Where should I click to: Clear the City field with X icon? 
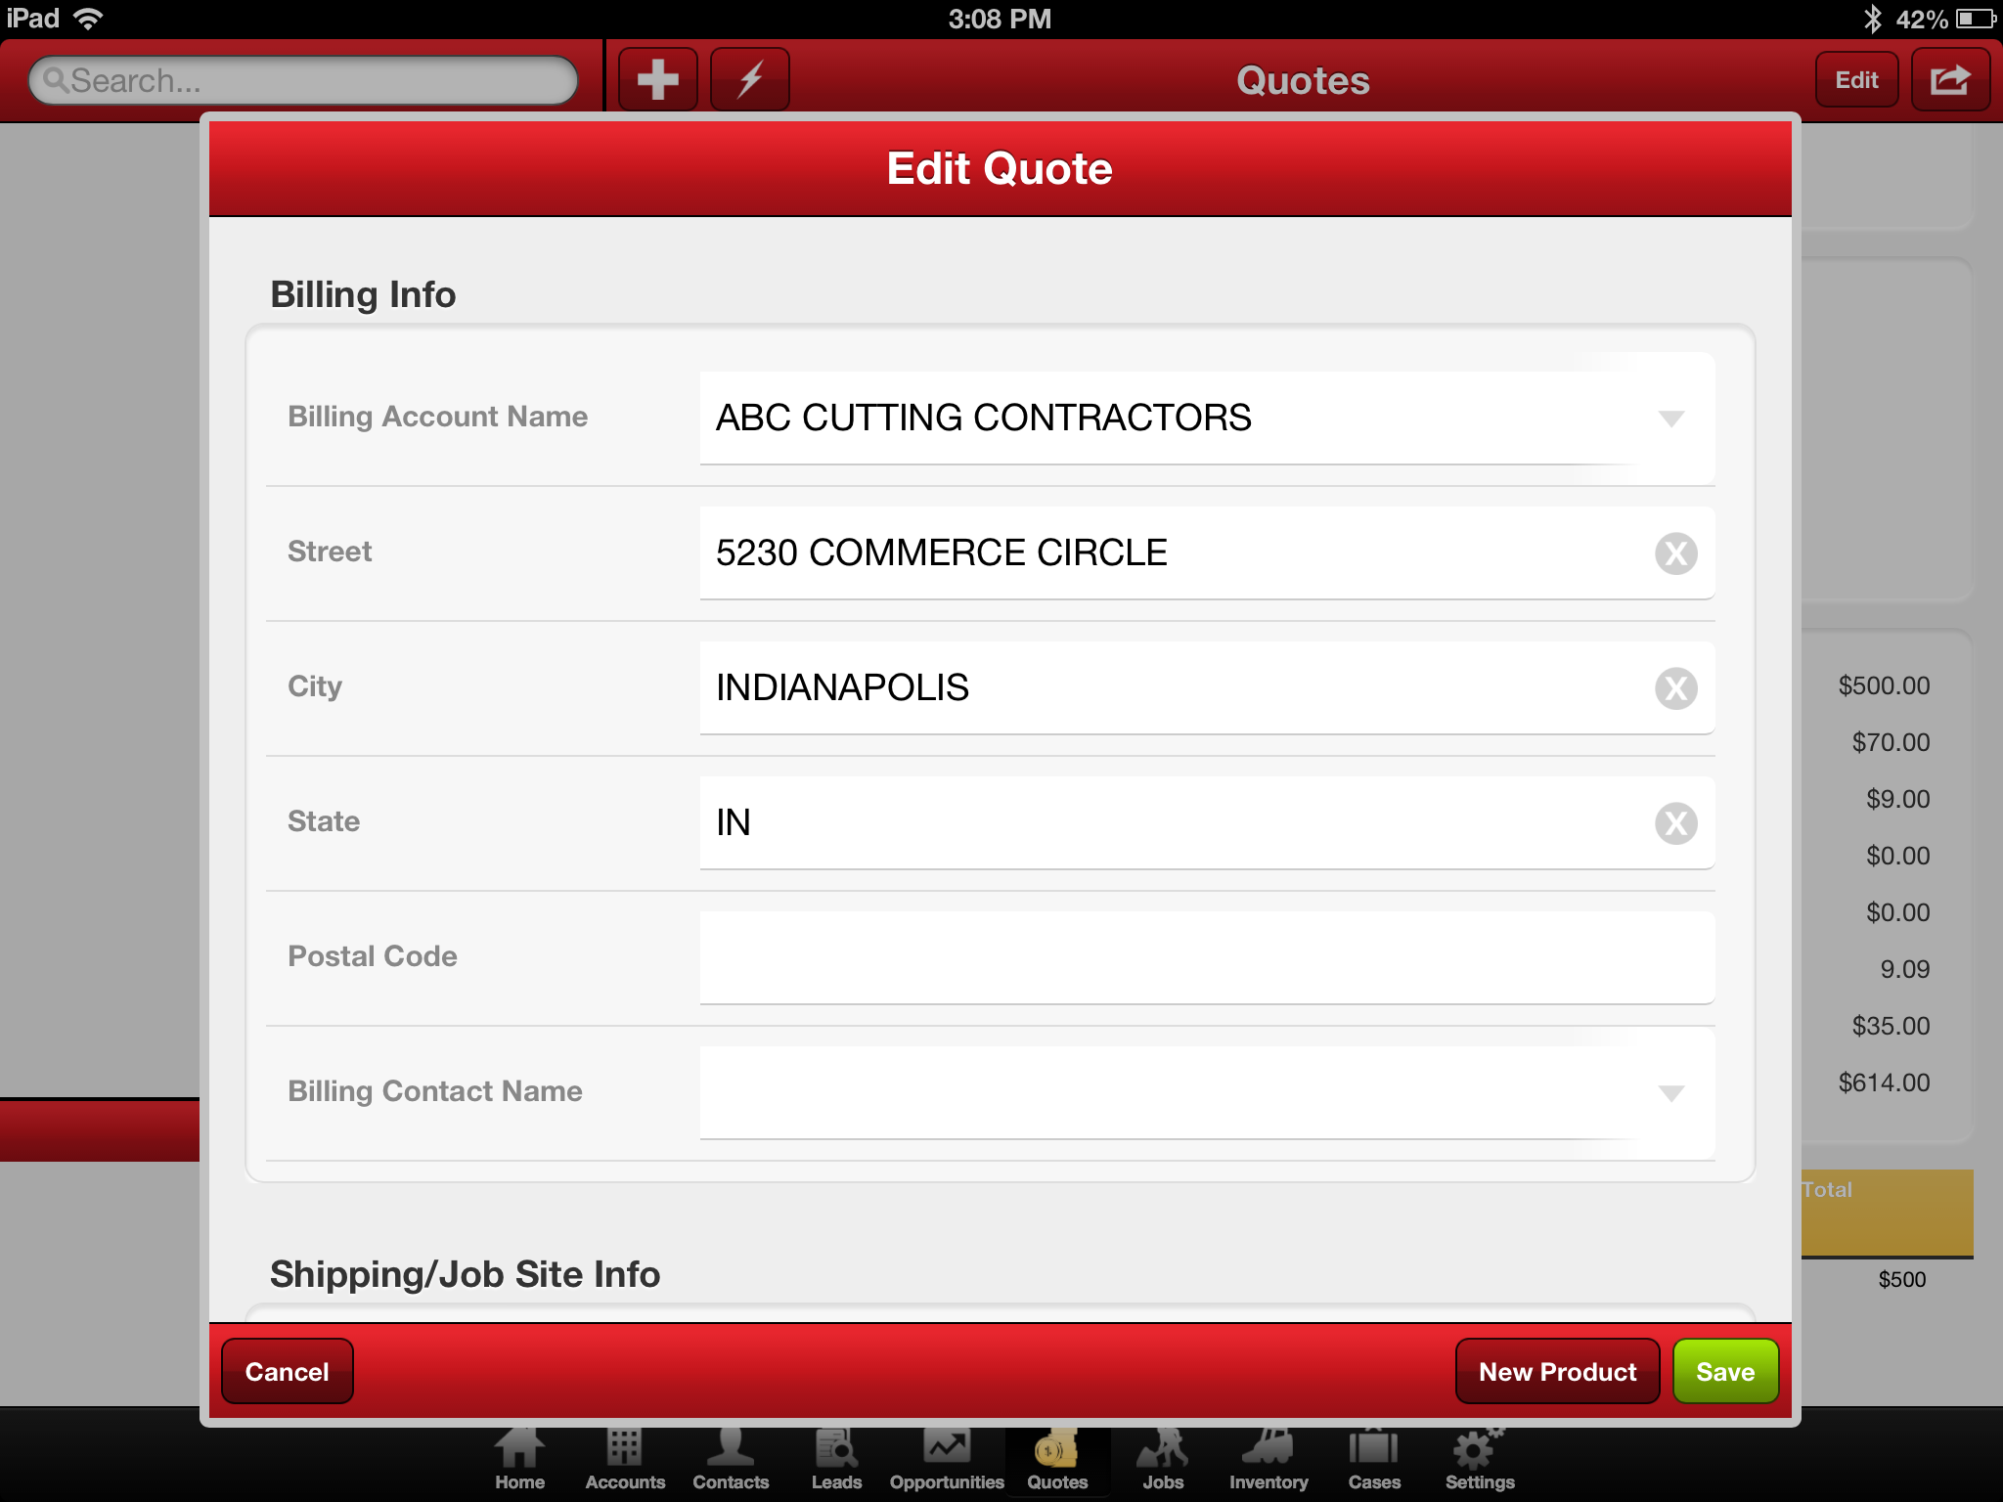point(1675,688)
